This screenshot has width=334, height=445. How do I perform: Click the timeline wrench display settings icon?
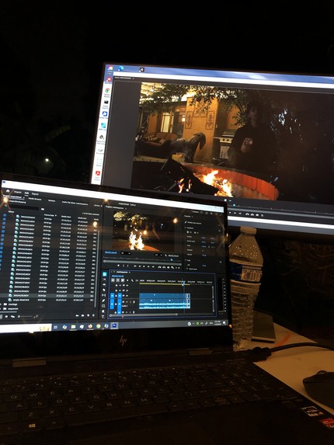coord(132,280)
